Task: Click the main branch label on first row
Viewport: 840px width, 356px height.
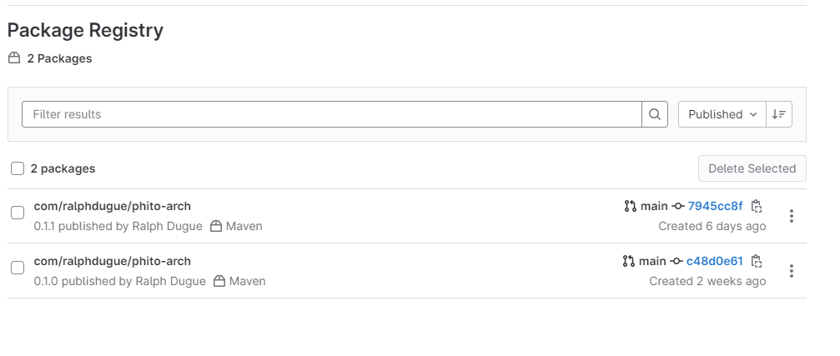Action: click(x=654, y=206)
